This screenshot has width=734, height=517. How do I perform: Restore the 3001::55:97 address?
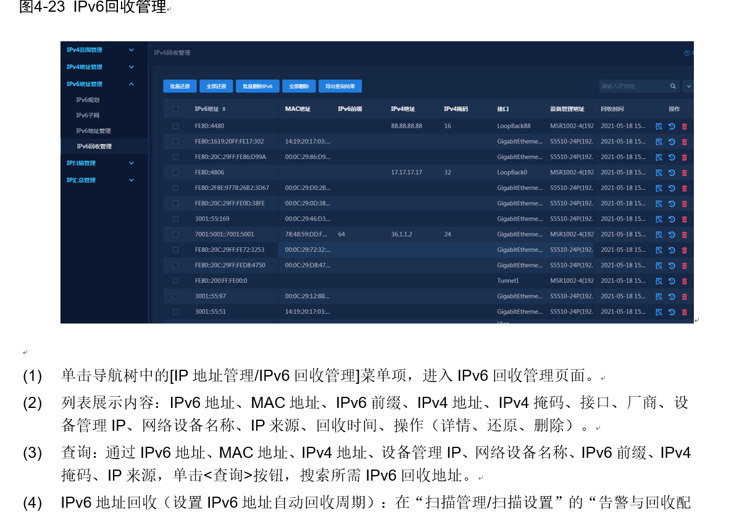pyautogui.click(x=672, y=296)
